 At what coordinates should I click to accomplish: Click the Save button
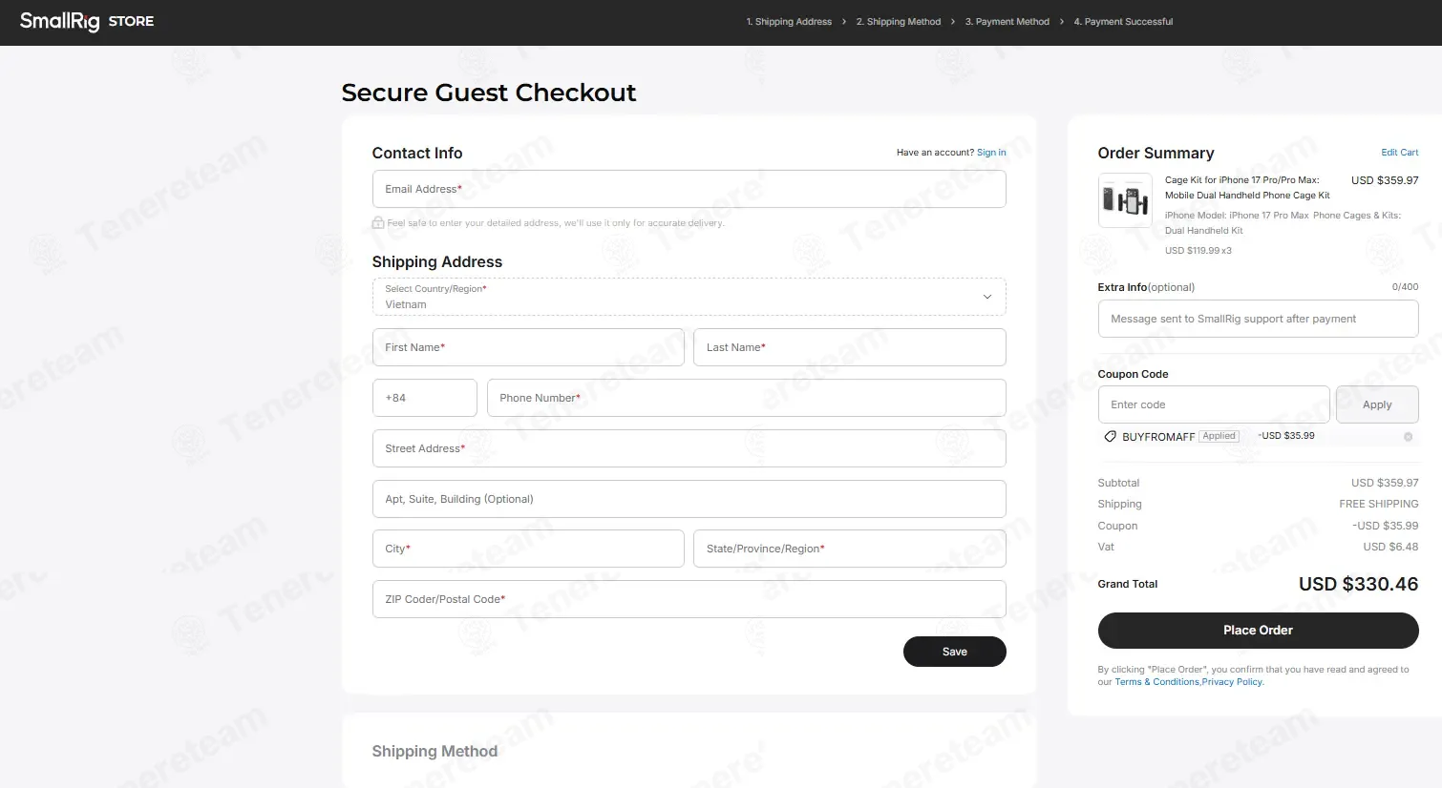pyautogui.click(x=955, y=652)
